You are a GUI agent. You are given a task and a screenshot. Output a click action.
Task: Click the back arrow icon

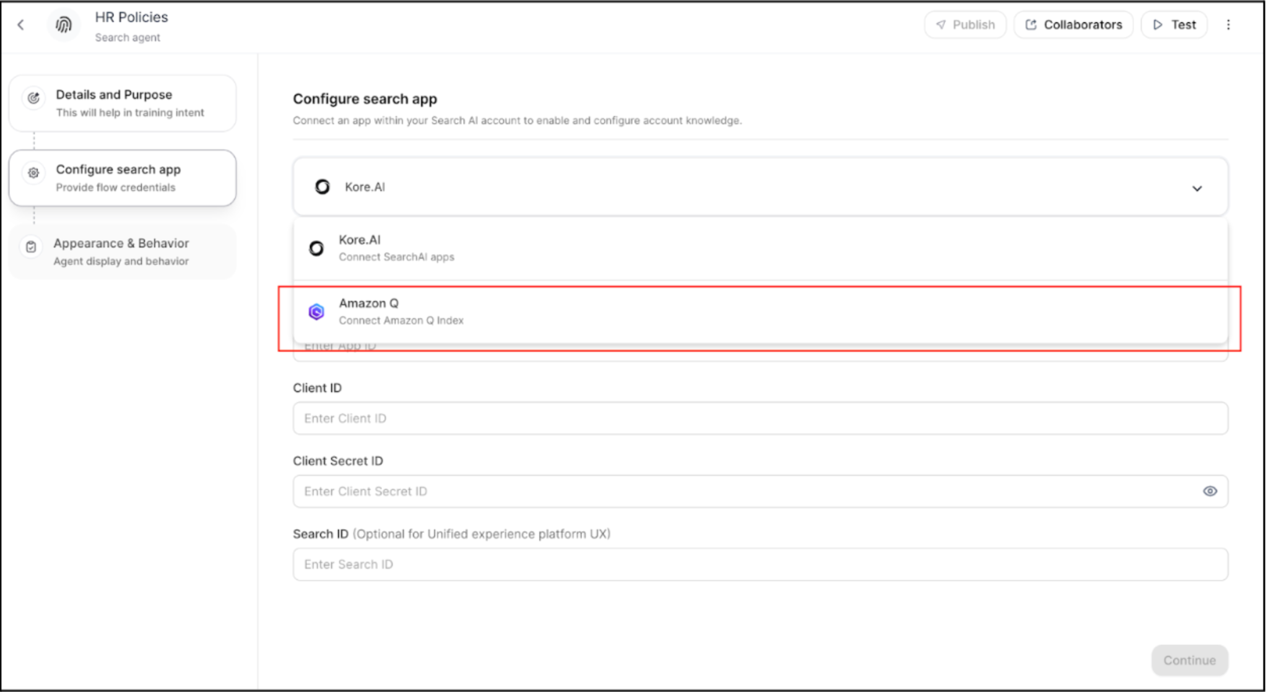pos(21,25)
